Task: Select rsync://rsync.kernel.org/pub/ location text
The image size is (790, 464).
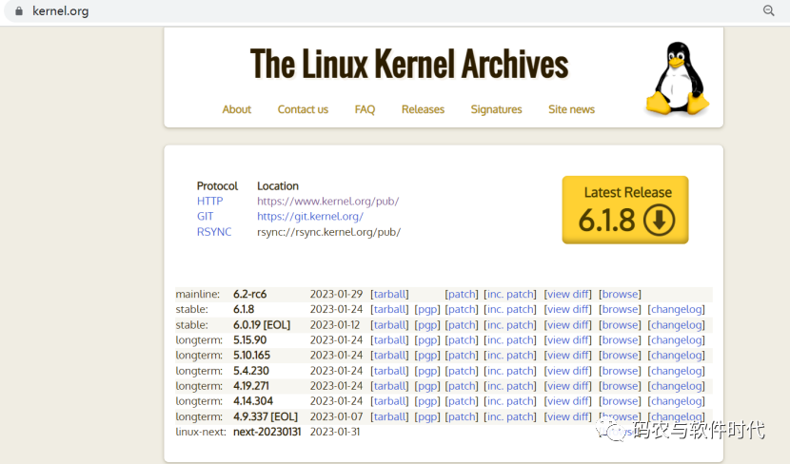Action: (329, 232)
